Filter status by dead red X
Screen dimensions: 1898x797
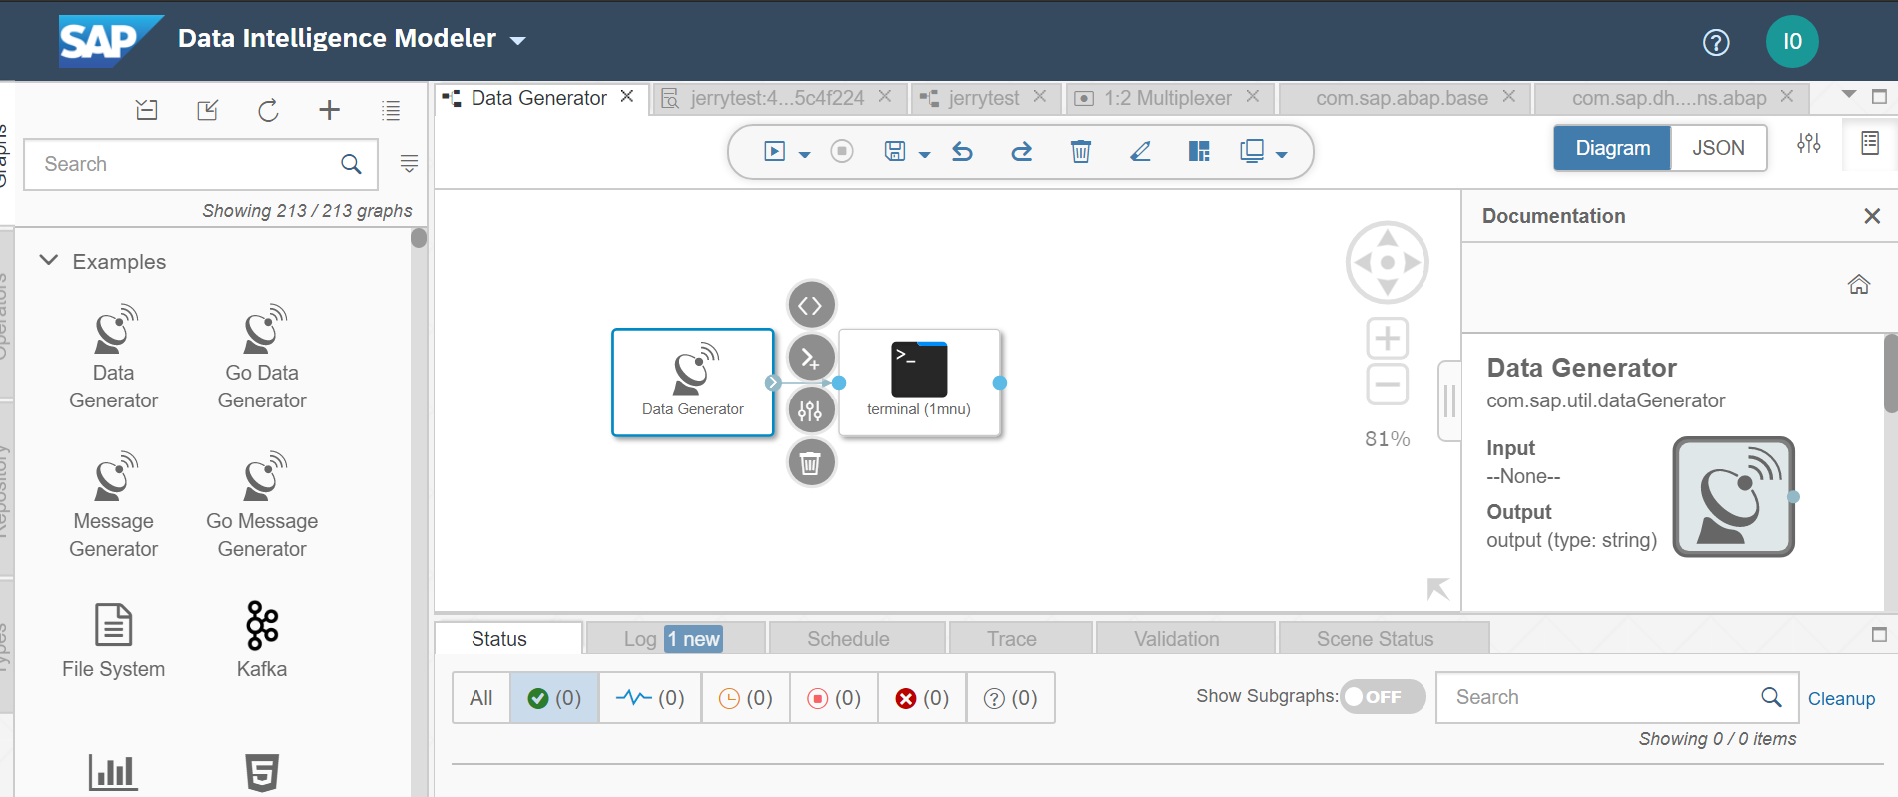(x=922, y=698)
